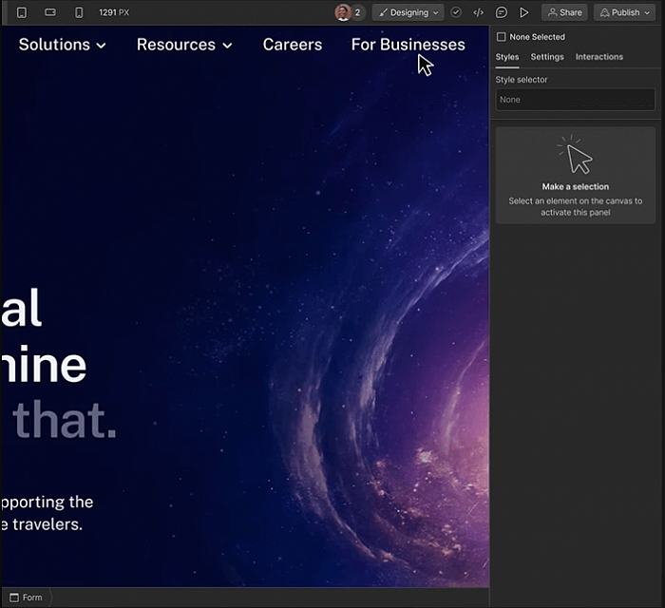Select the 'travelers.' paragraph text
The image size is (665, 608).
47,524
